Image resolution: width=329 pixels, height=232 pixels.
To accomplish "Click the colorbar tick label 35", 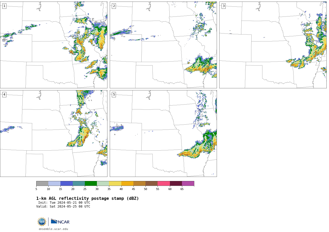I will pyautogui.click(x=109, y=189).
